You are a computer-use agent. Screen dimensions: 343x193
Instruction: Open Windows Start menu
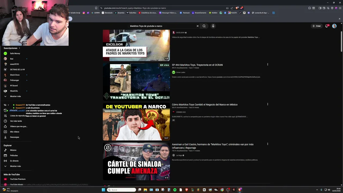(103, 190)
